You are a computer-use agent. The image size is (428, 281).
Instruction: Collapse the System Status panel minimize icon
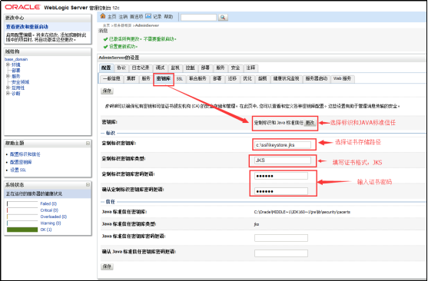pyautogui.click(x=88, y=185)
